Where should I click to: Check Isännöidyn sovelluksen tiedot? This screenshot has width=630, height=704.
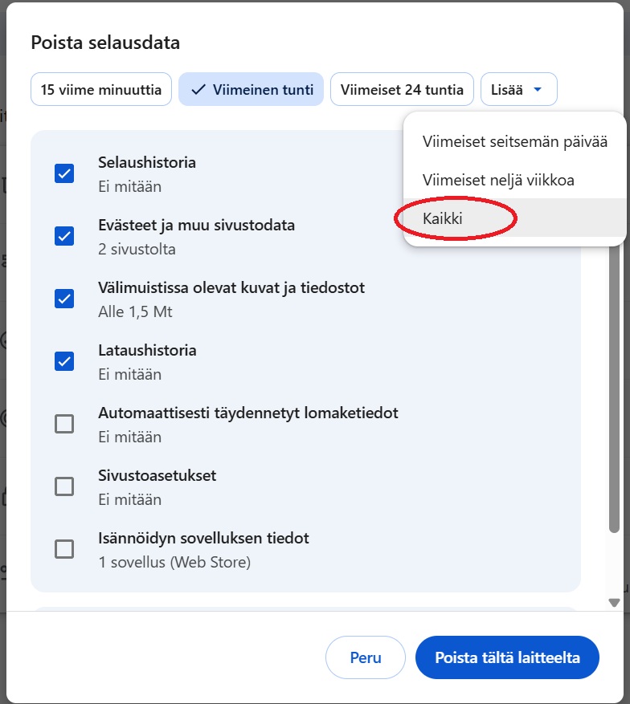point(64,548)
